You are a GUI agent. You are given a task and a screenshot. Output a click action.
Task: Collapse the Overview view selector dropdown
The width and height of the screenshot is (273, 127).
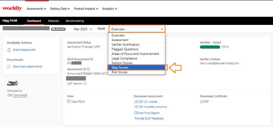[137, 29]
